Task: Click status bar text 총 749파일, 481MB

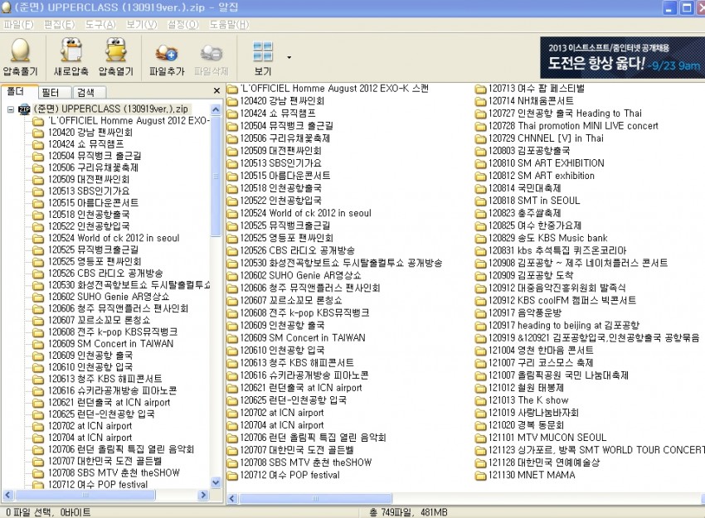Action: pos(408,512)
